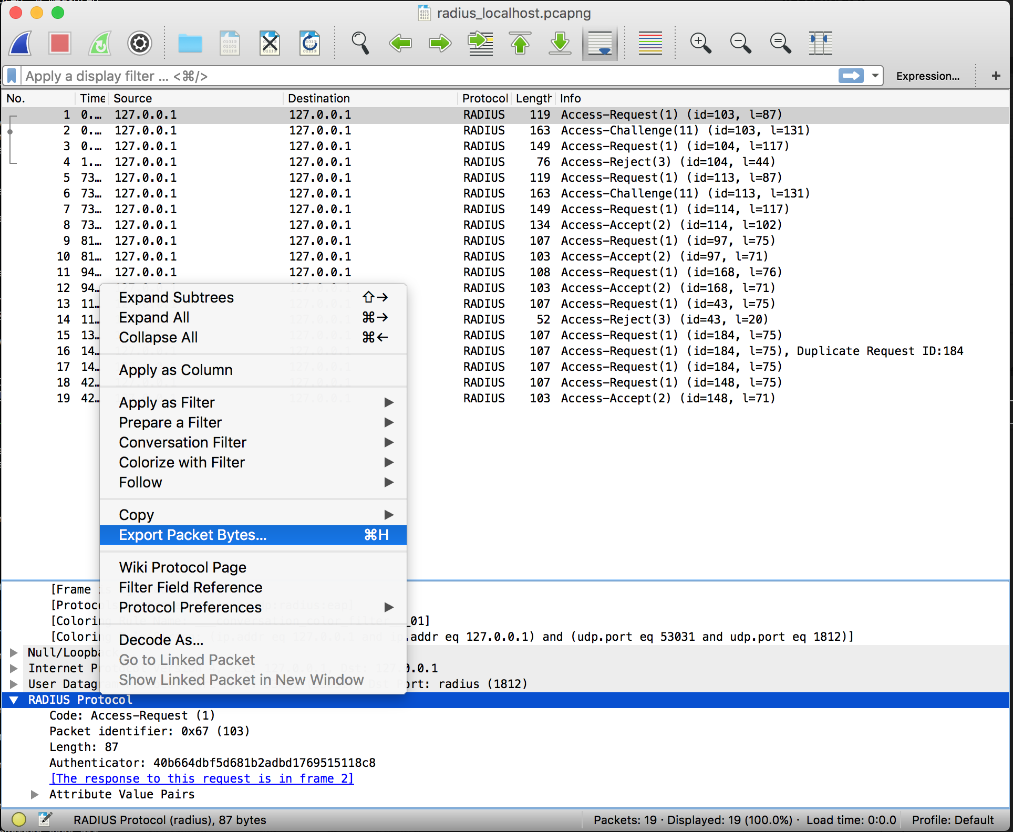Save the capture file icon
Image resolution: width=1013 pixels, height=832 pixels.
click(x=230, y=43)
